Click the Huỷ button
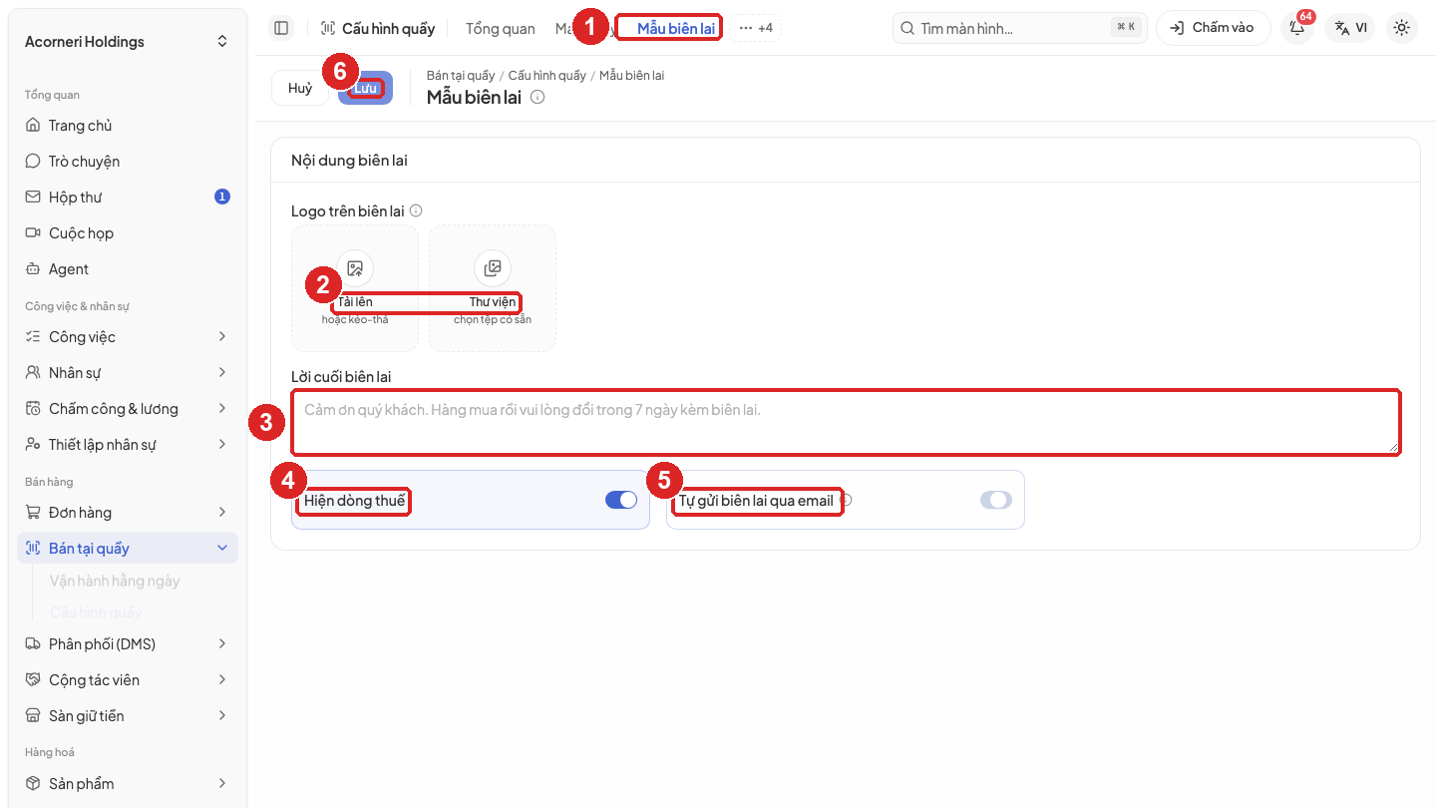This screenshot has height=808, width=1436. pyautogui.click(x=300, y=88)
